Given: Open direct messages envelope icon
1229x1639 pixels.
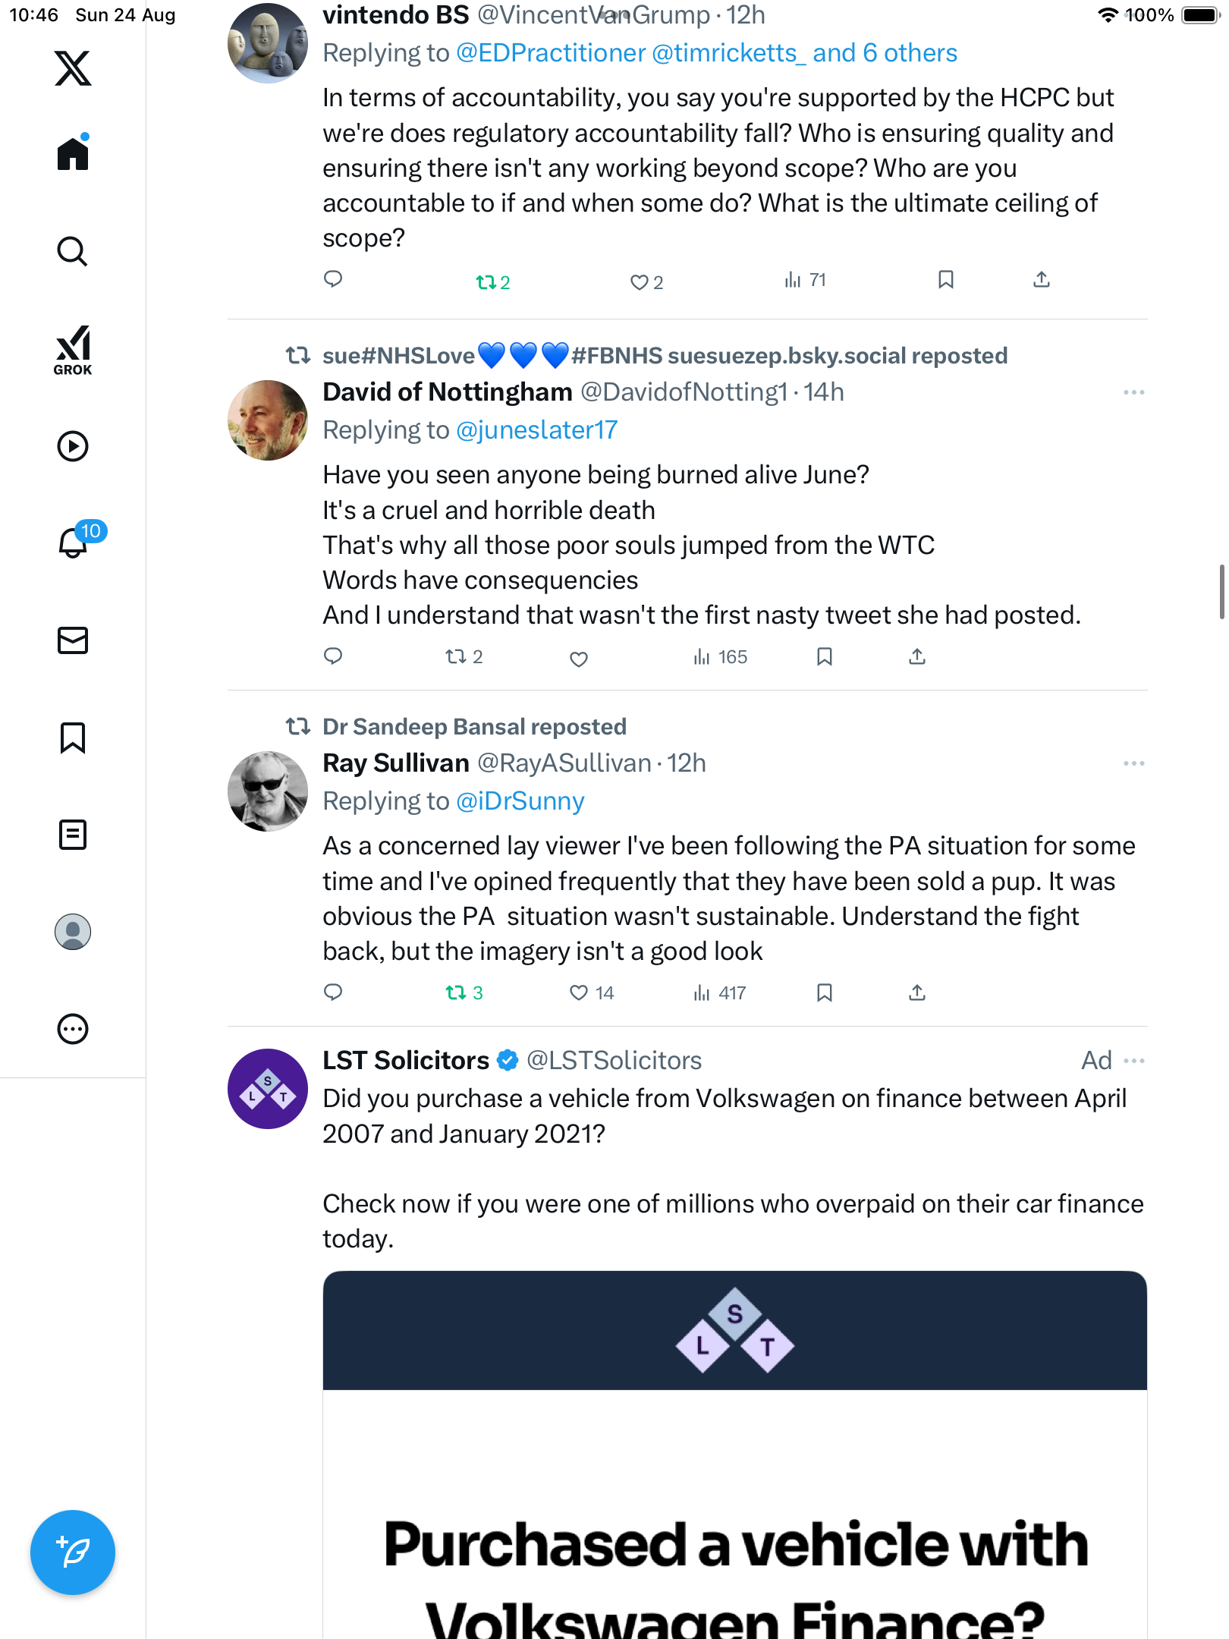Looking at the screenshot, I should pyautogui.click(x=73, y=640).
